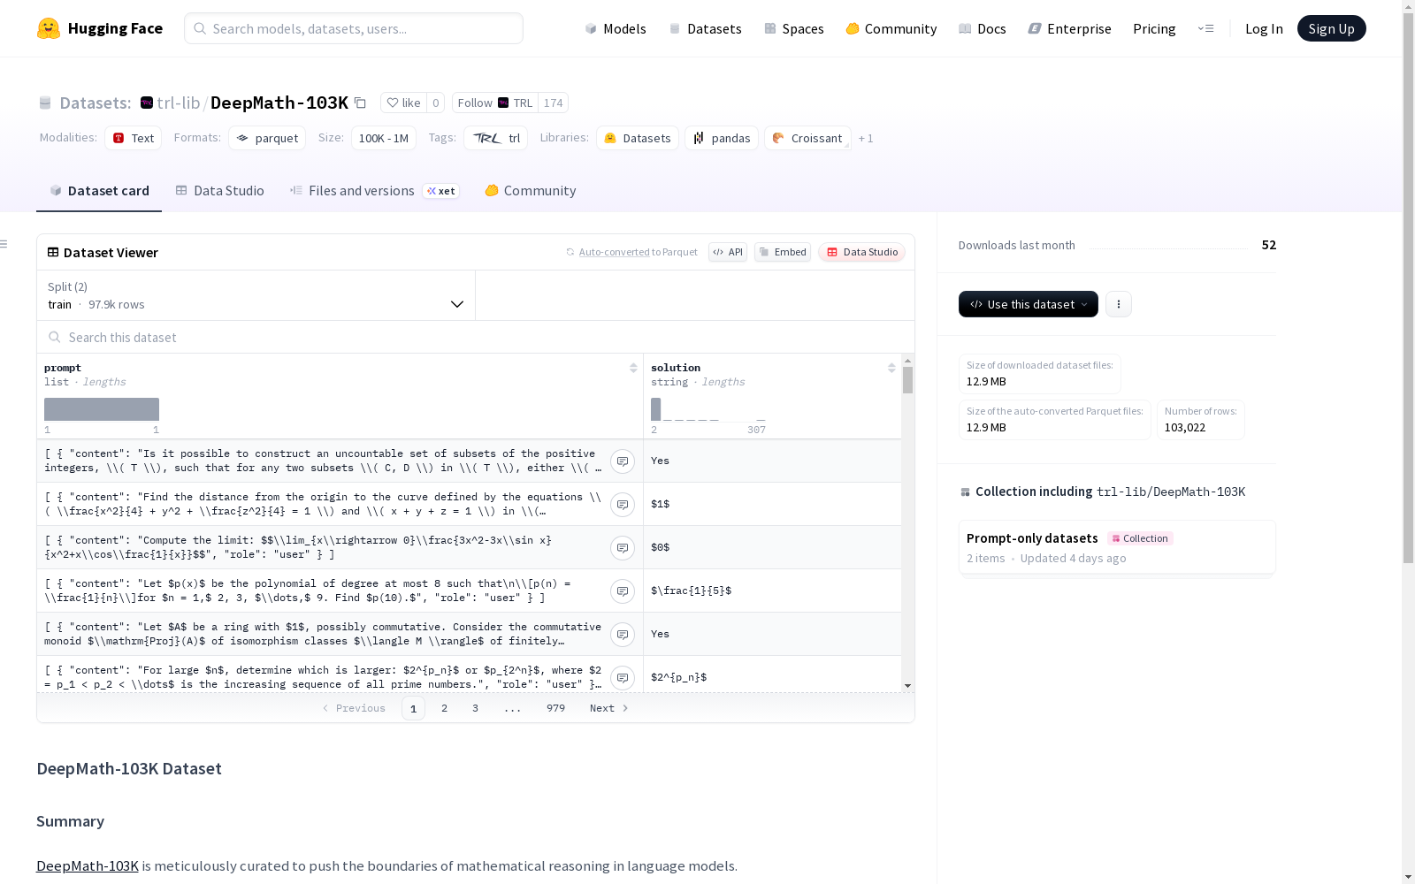
Task: Click the Embed button
Action: (783, 252)
